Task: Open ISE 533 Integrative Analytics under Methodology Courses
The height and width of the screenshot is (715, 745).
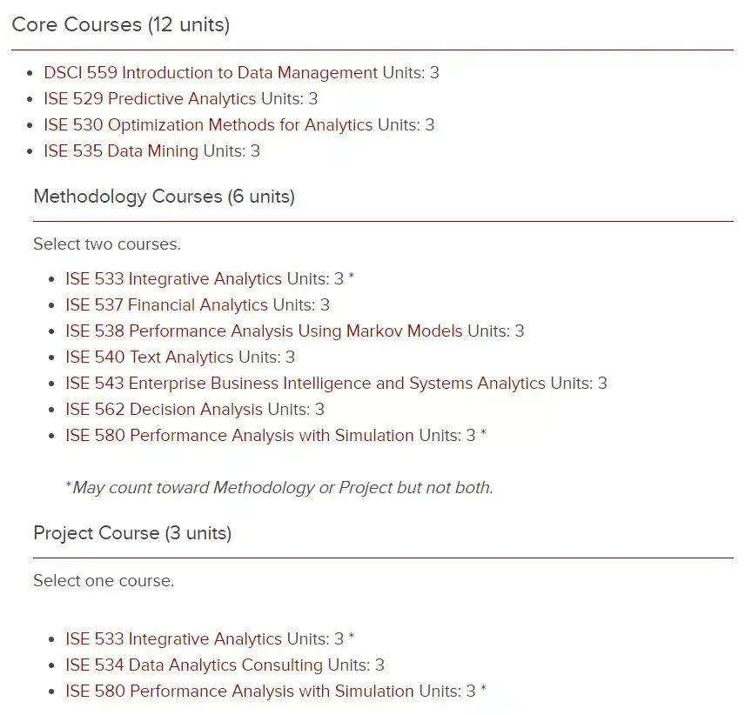Action: pyautogui.click(x=174, y=278)
